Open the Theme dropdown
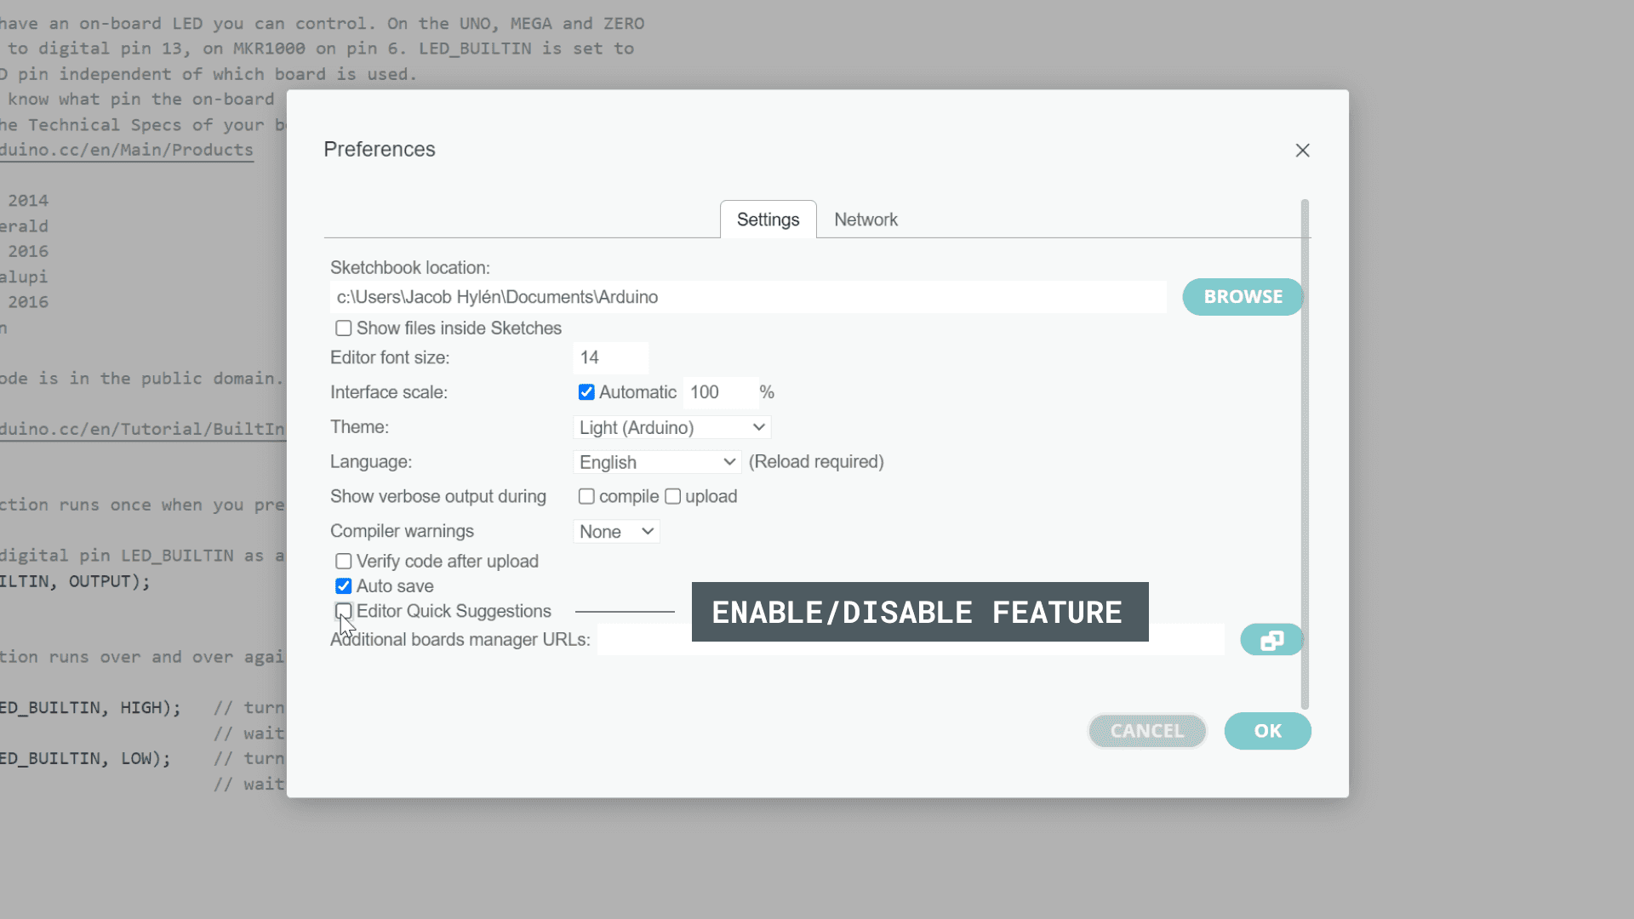 tap(671, 427)
